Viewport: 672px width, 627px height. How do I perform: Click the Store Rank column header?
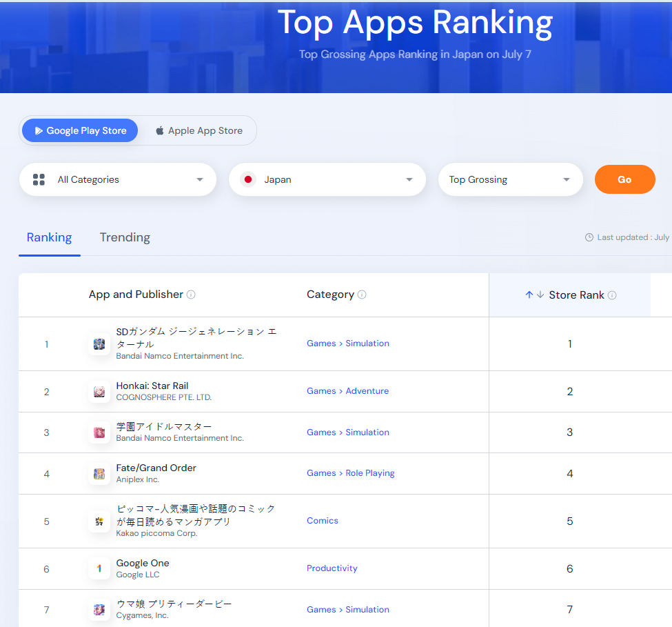click(571, 295)
